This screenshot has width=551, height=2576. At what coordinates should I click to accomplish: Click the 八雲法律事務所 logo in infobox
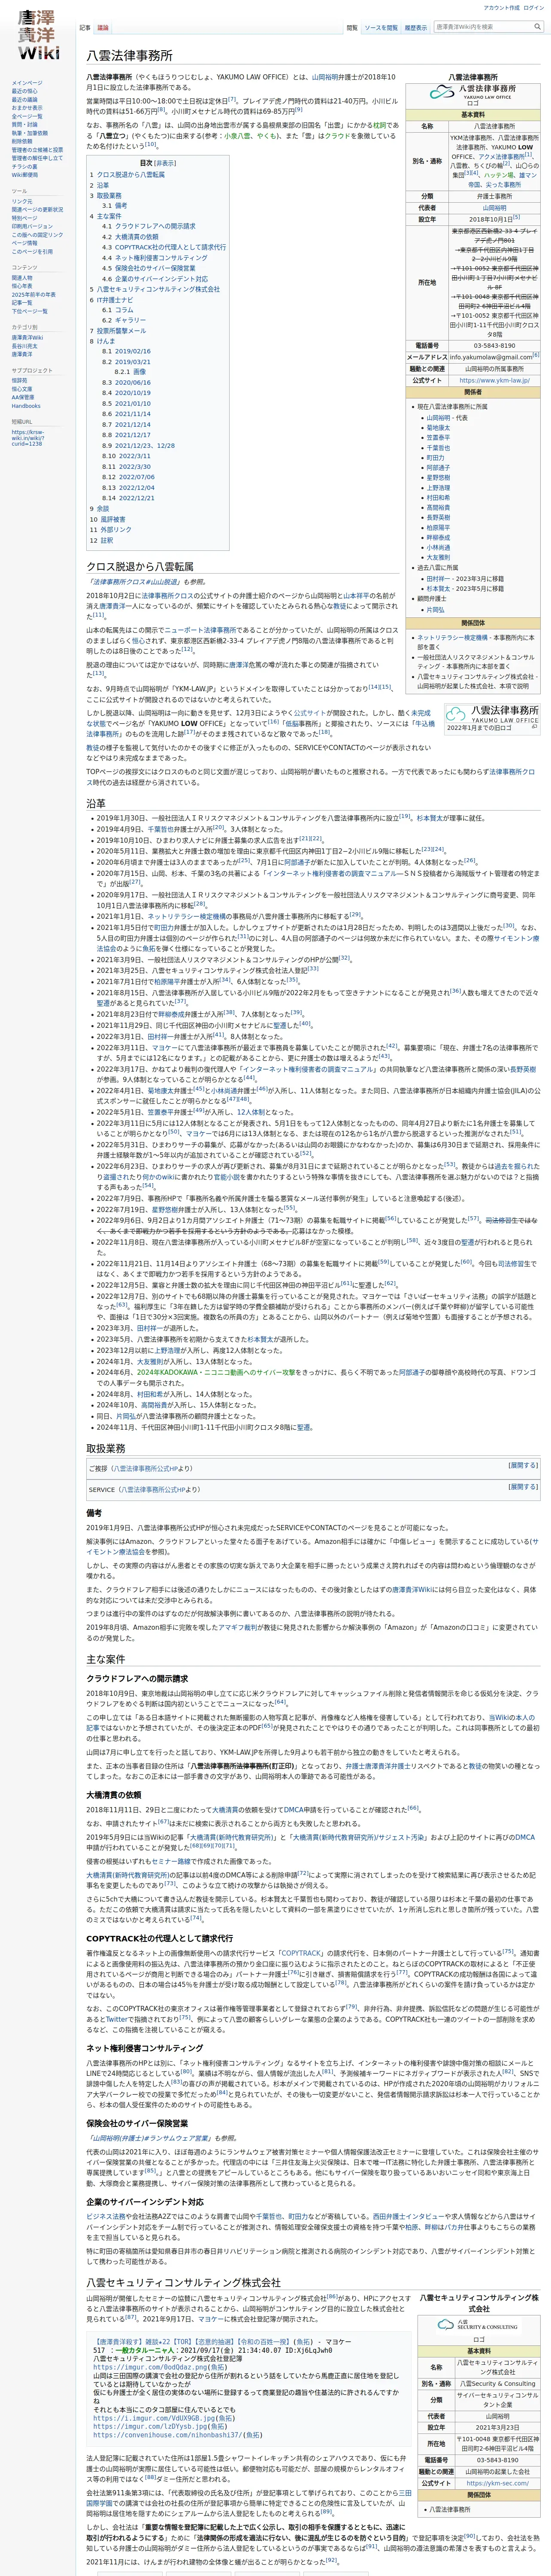(x=473, y=91)
